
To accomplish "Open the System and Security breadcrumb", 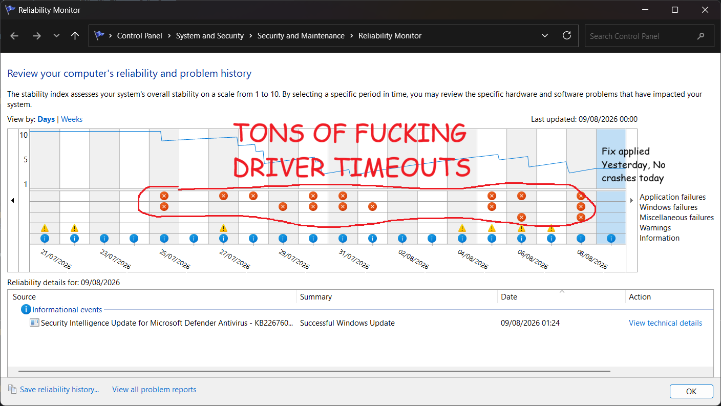I will [210, 36].
